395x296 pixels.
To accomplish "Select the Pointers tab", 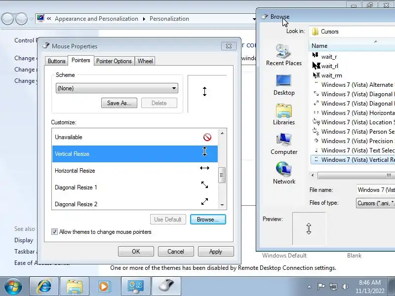I will click(x=81, y=60).
